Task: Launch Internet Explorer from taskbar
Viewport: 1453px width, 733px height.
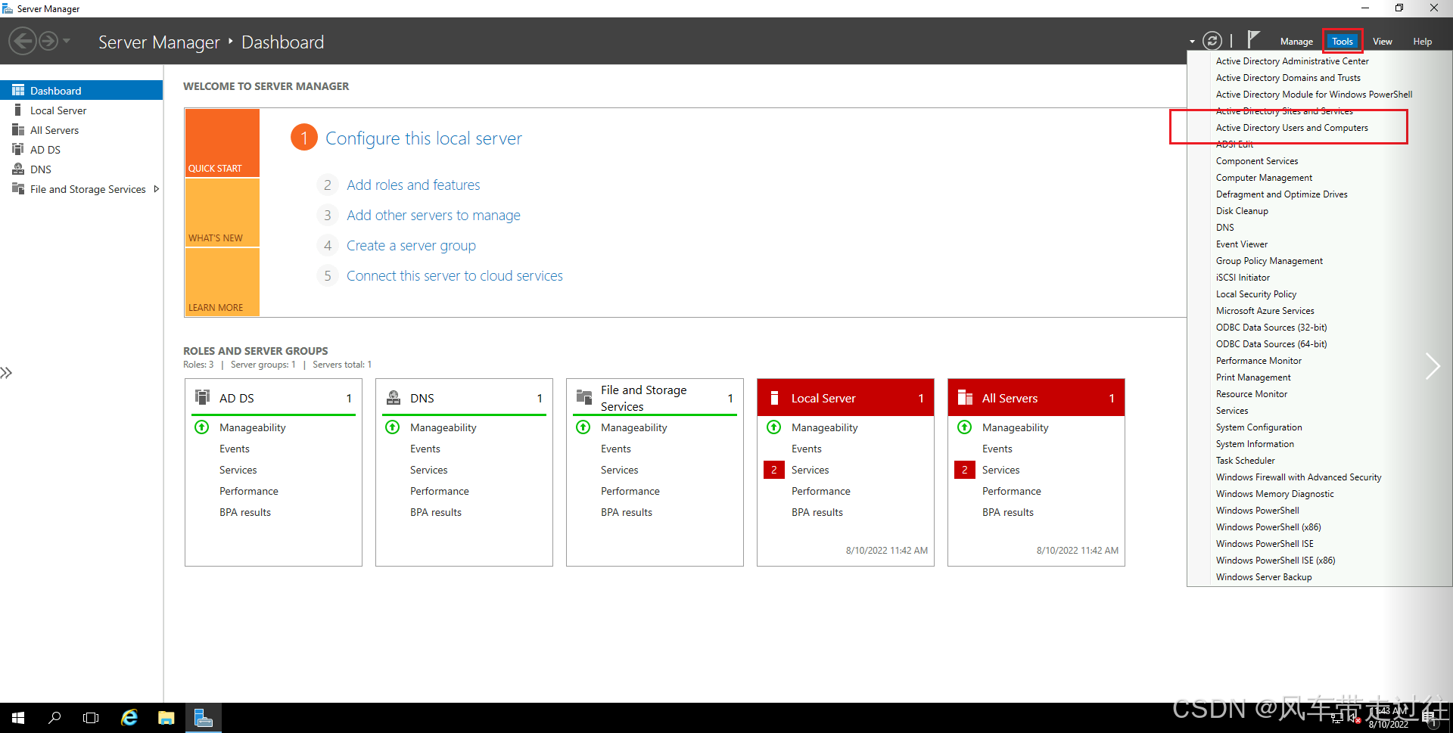Action: tap(129, 718)
